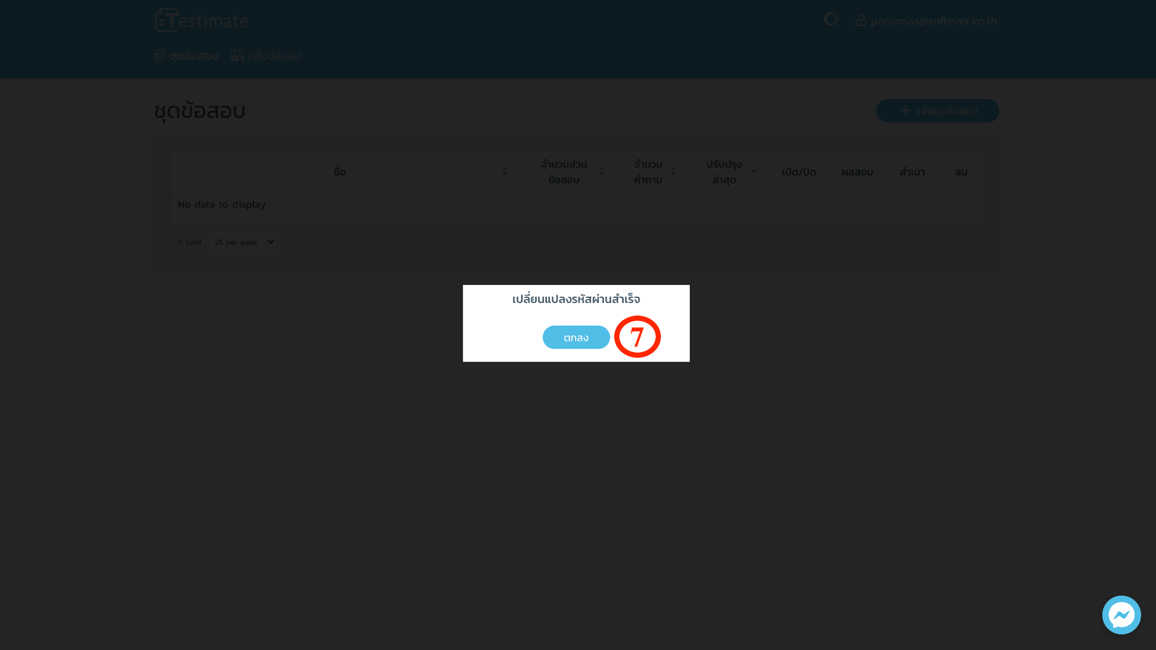1156x650 pixels.
Task: Click the ตกลง confirmation button
Action: click(576, 337)
